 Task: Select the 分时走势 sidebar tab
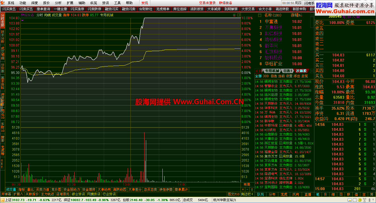(2, 20)
